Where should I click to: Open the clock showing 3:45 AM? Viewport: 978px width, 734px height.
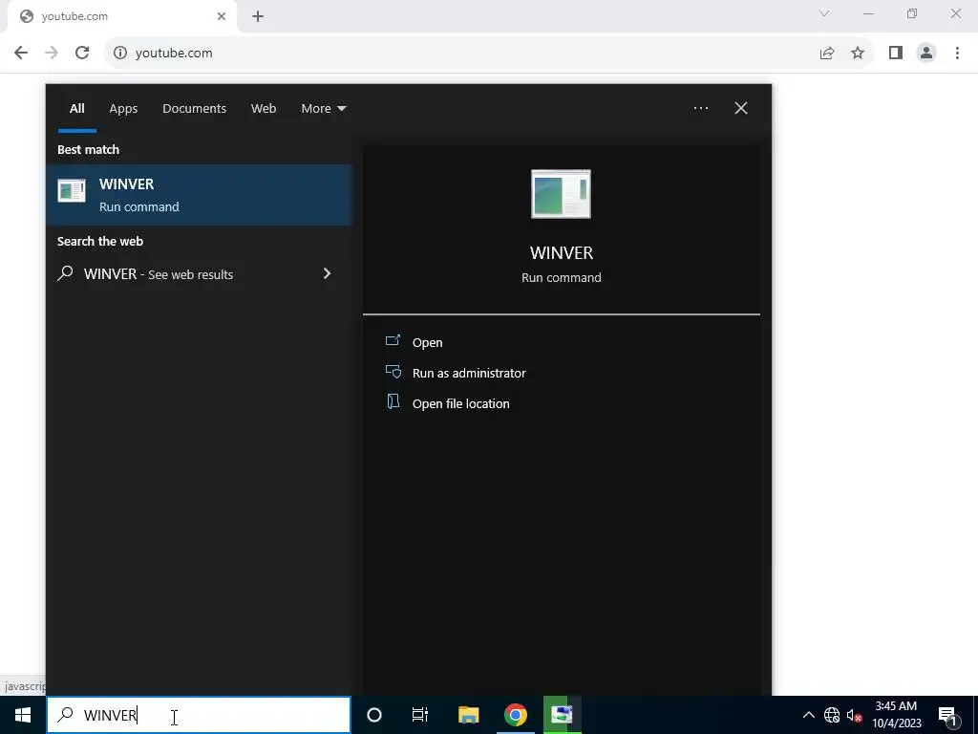[x=896, y=715]
